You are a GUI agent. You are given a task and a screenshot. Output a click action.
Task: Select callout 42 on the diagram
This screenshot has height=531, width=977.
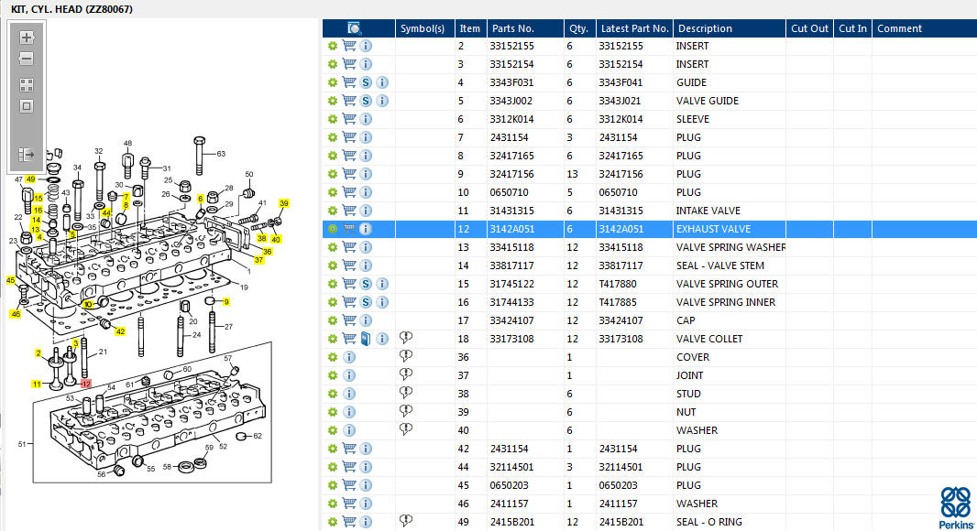[x=120, y=331]
